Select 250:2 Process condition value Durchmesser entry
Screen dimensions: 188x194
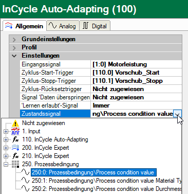click(x=106, y=189)
